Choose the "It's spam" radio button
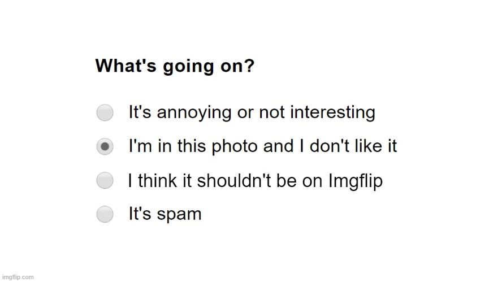Viewport: 502px width, 282px height. pyautogui.click(x=105, y=214)
